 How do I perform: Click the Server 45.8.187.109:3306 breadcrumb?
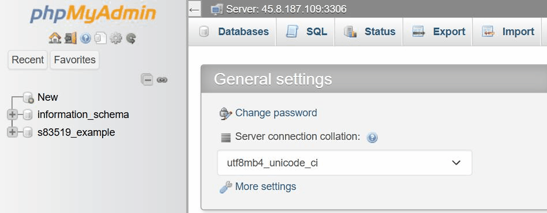[286, 9]
